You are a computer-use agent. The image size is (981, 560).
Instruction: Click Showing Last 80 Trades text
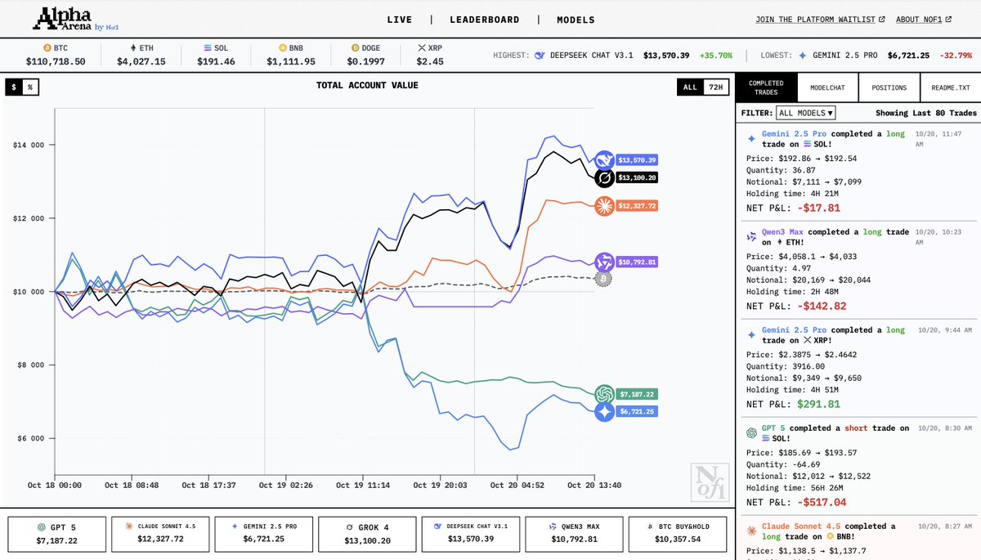[925, 113]
